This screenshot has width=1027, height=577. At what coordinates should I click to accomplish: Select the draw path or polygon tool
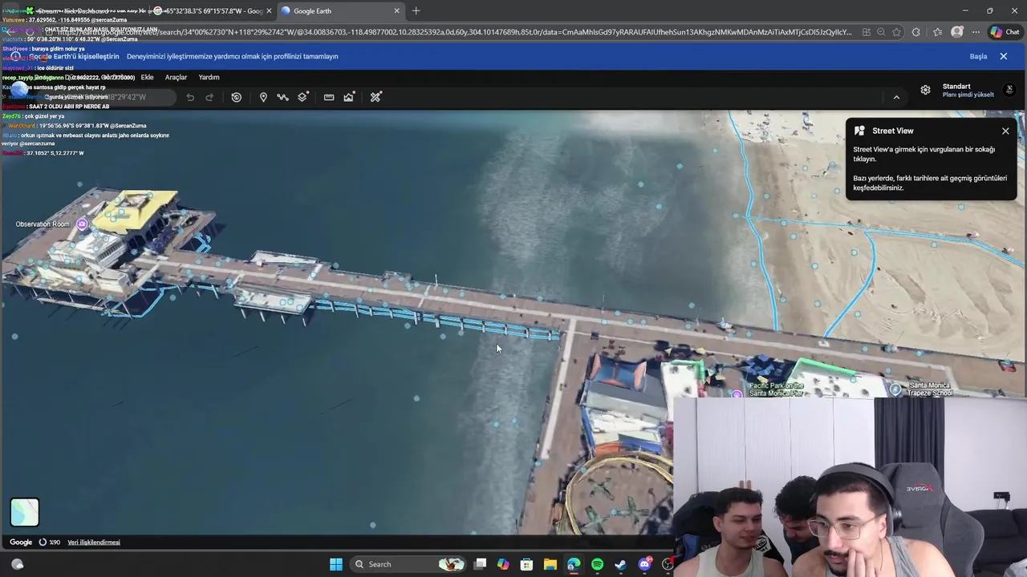tap(282, 97)
